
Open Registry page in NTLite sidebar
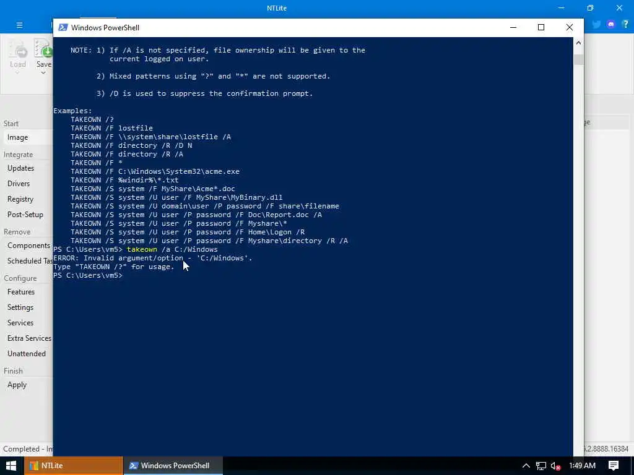click(x=20, y=199)
